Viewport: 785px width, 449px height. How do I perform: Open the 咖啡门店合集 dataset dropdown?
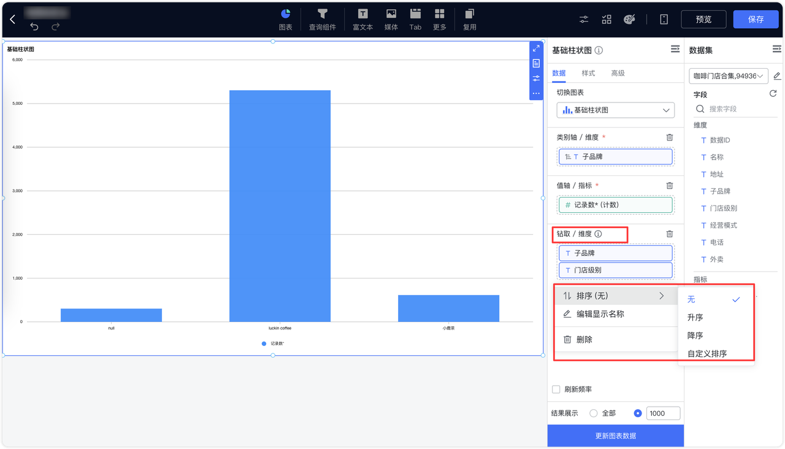[x=729, y=76]
